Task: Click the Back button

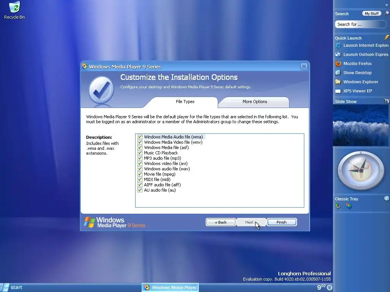Action: point(221,222)
